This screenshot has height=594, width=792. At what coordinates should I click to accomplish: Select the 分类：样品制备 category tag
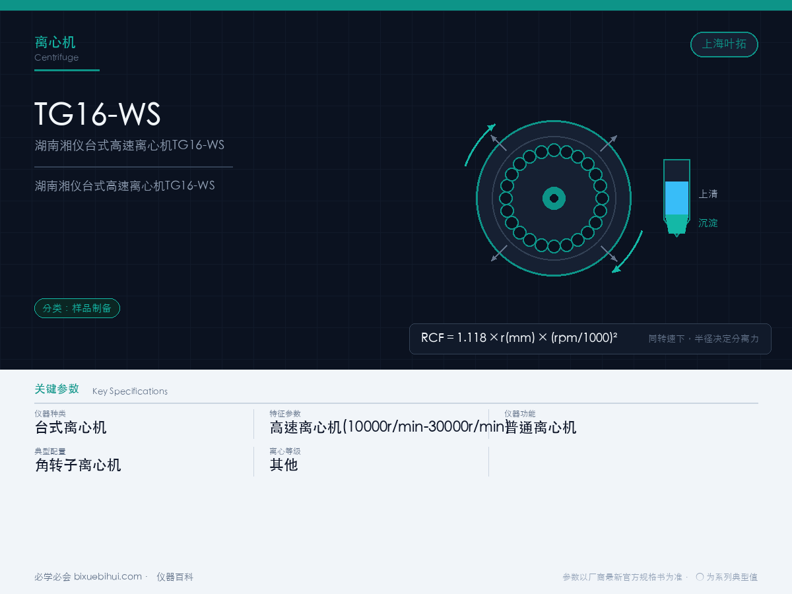(x=77, y=308)
